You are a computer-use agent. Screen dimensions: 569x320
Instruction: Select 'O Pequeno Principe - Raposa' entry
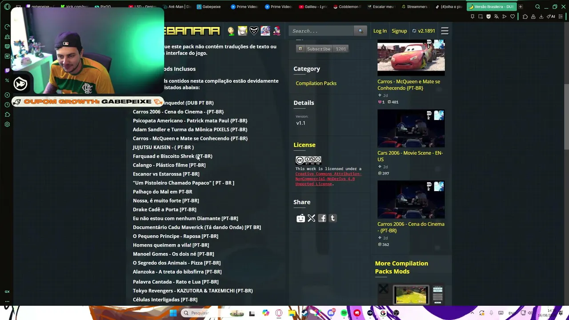[175, 236]
